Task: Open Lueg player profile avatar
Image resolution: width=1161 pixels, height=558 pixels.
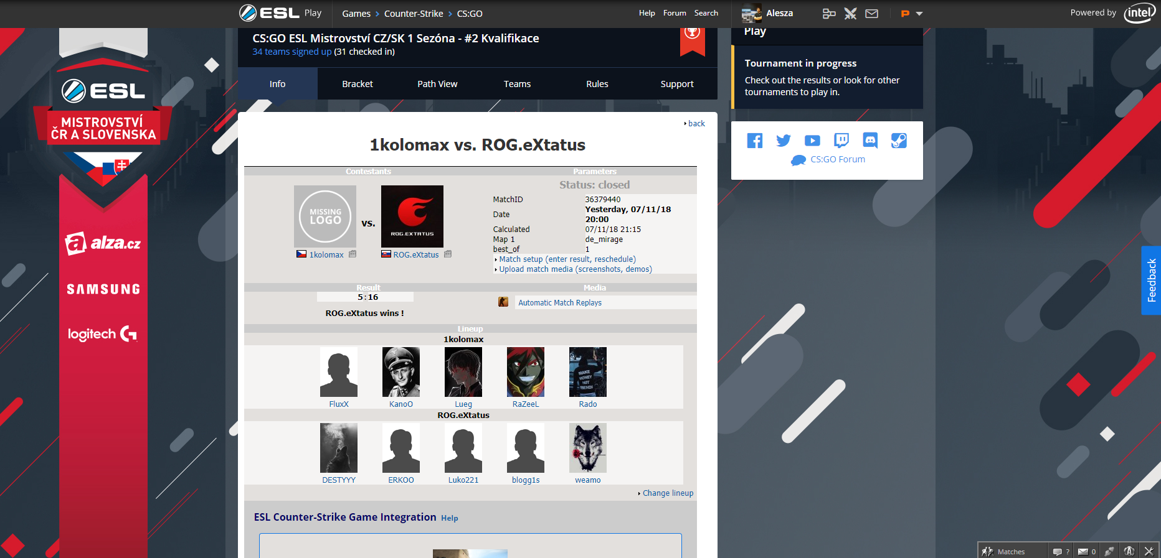Action: 463,372
